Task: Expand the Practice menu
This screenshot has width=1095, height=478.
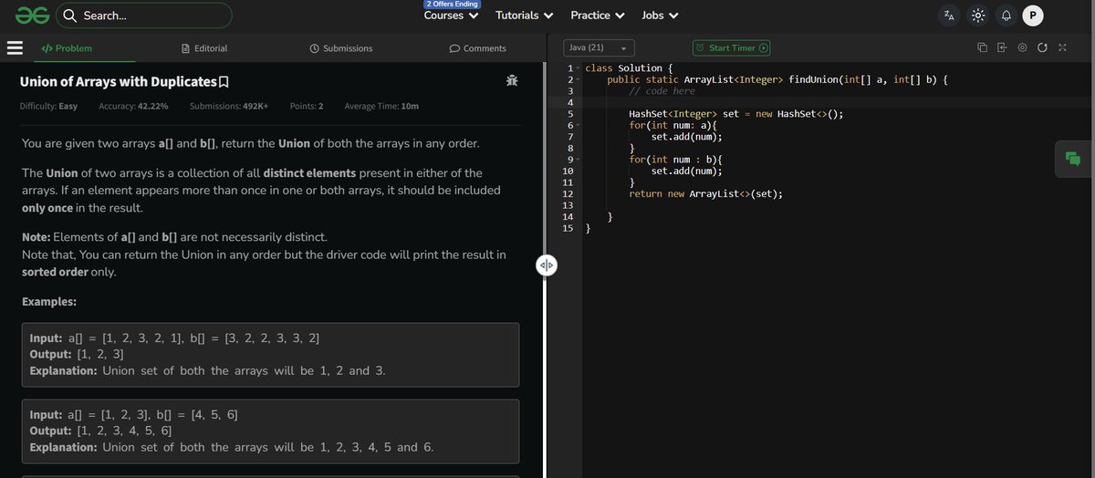Action: (x=598, y=16)
